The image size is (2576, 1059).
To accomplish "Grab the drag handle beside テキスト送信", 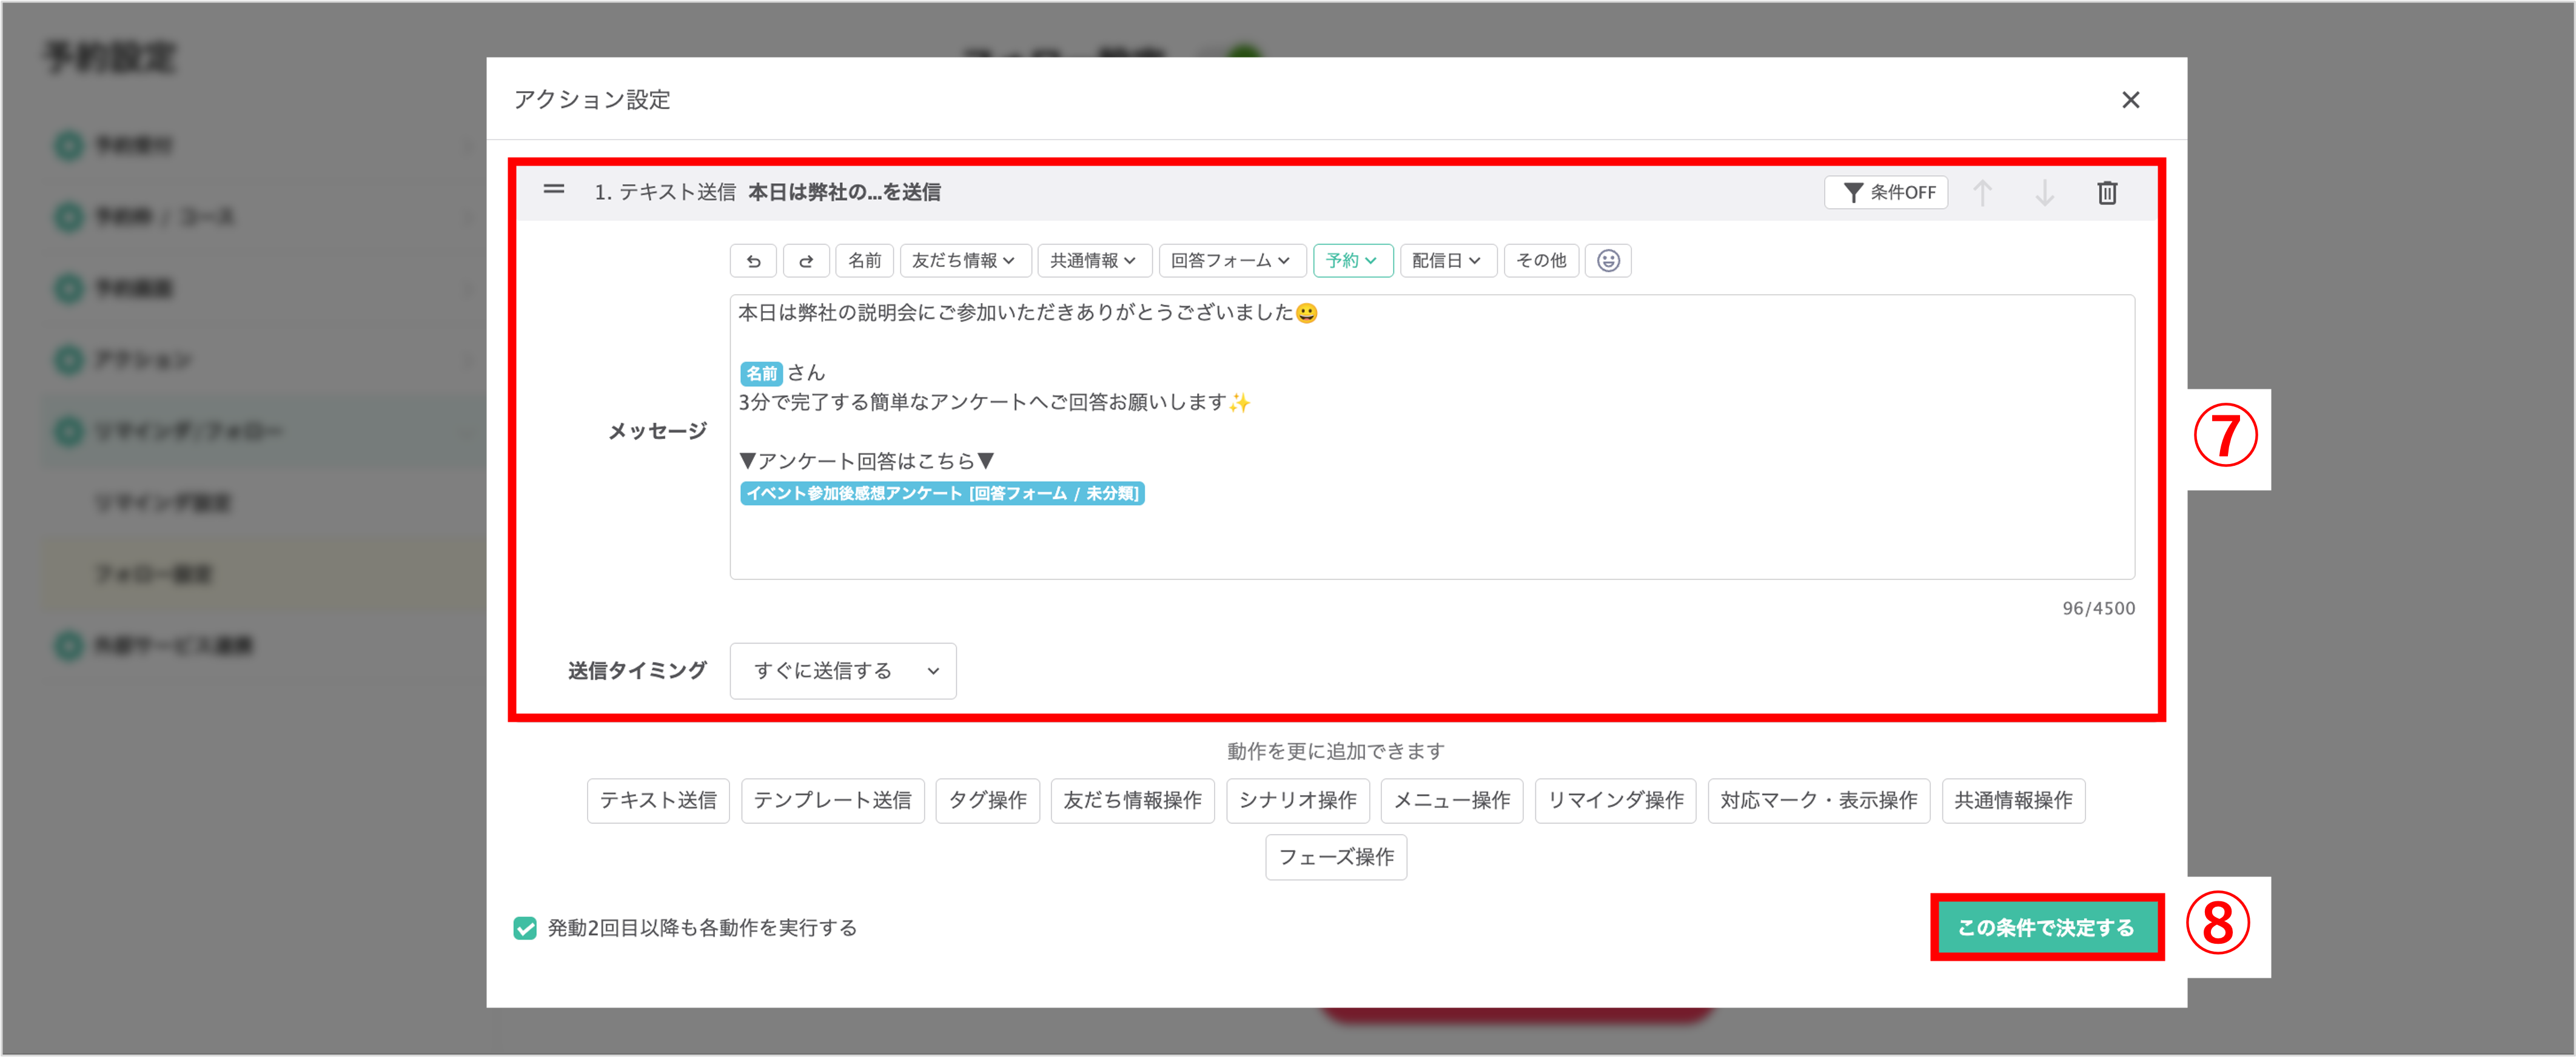I will 554,189.
